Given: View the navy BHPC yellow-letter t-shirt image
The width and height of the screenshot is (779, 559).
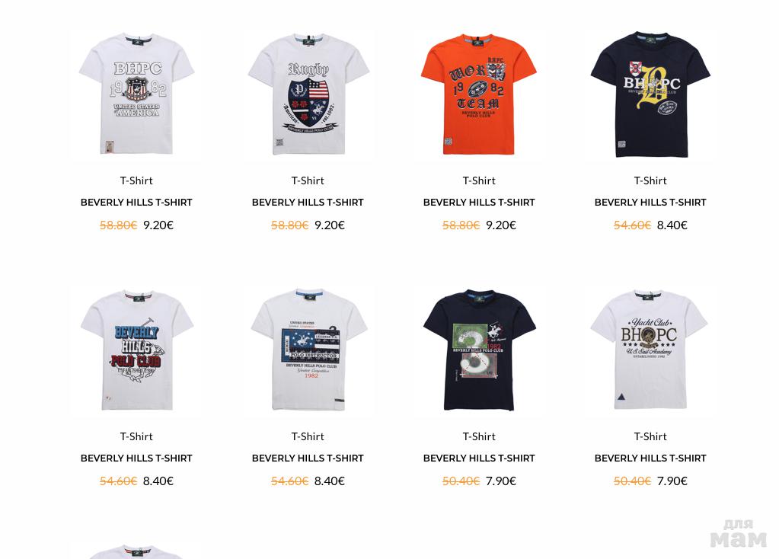Looking at the screenshot, I should 650,95.
